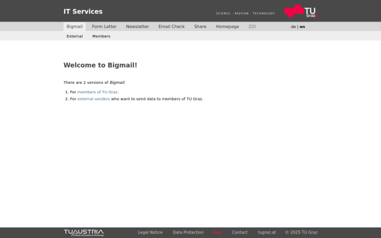Open the Contact footer link
The width and height of the screenshot is (381, 238).
pyautogui.click(x=239, y=232)
